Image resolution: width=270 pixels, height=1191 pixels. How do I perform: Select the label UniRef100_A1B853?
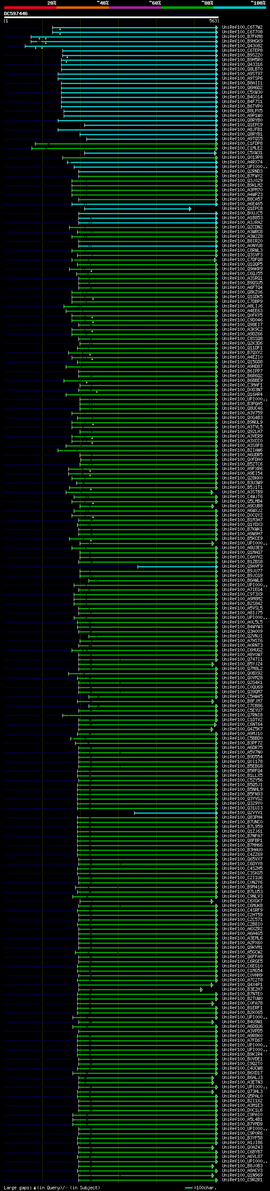[x=242, y=218]
